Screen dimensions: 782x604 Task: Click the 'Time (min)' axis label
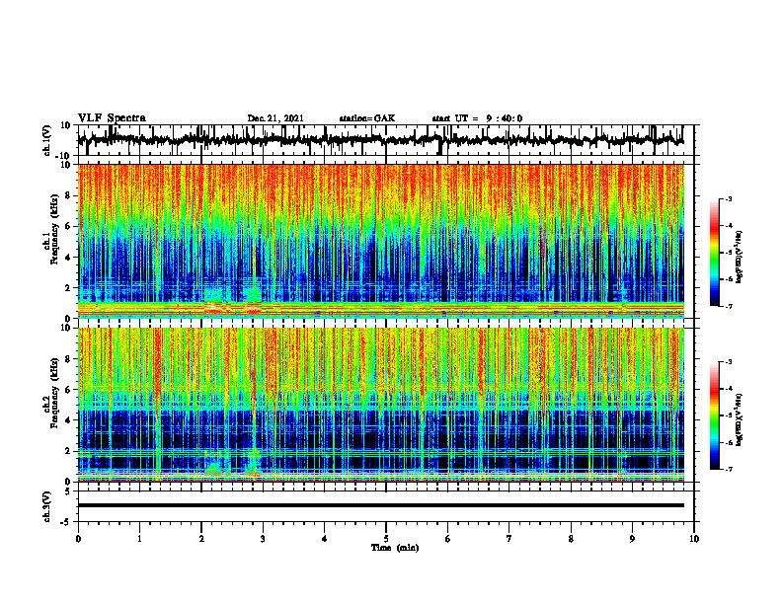click(x=395, y=548)
